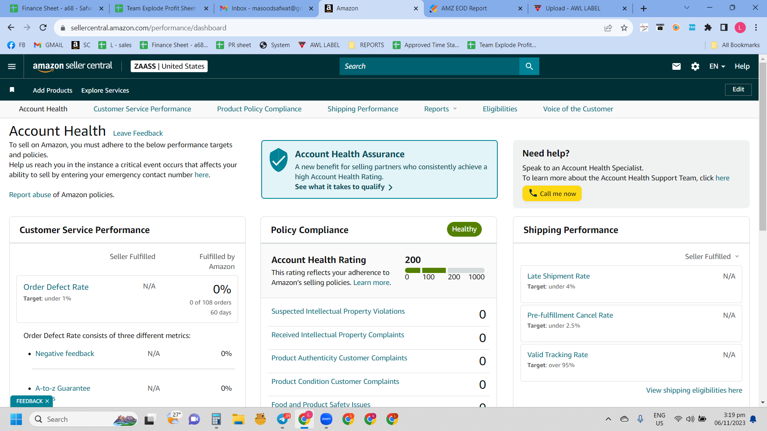Click the bookmark flag icon
767x431 pixels.
12,90
